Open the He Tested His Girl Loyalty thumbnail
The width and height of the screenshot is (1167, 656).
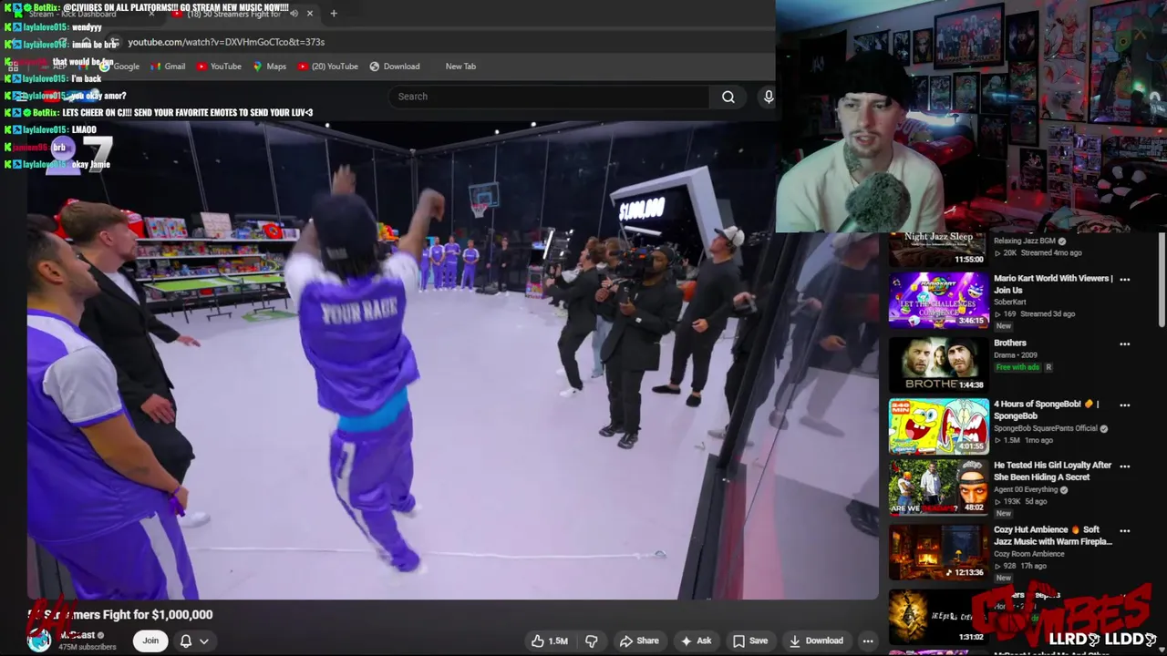(x=938, y=487)
